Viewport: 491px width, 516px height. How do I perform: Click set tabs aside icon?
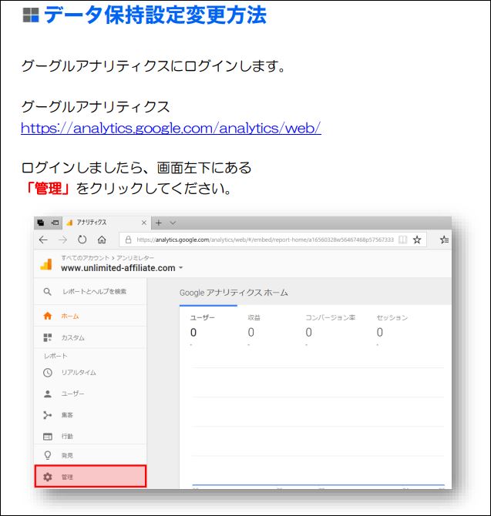[x=55, y=223]
